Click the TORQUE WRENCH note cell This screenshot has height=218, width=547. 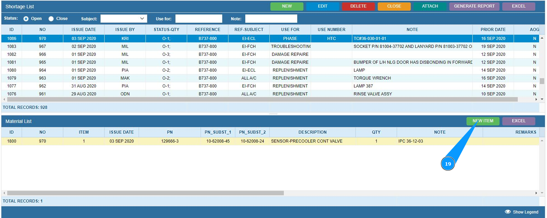(x=412, y=78)
